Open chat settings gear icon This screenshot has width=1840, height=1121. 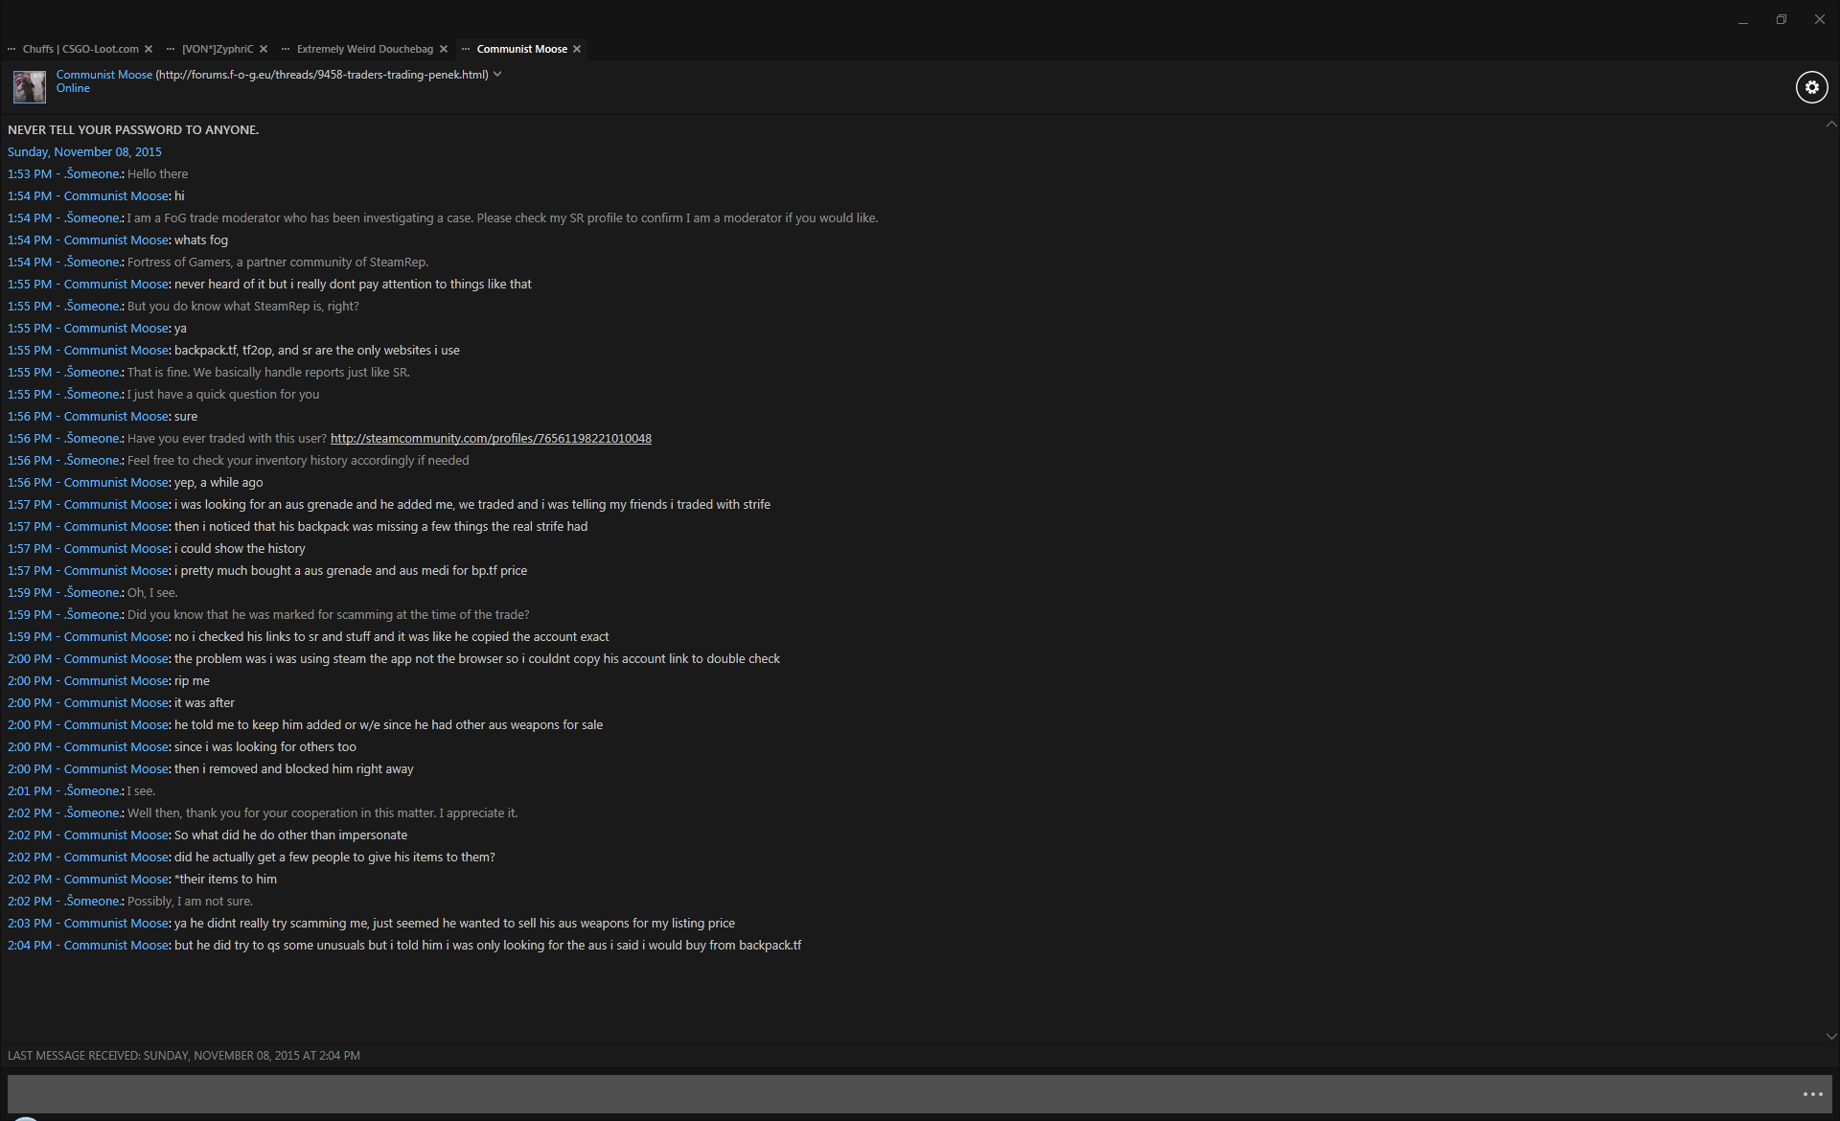point(1811,87)
